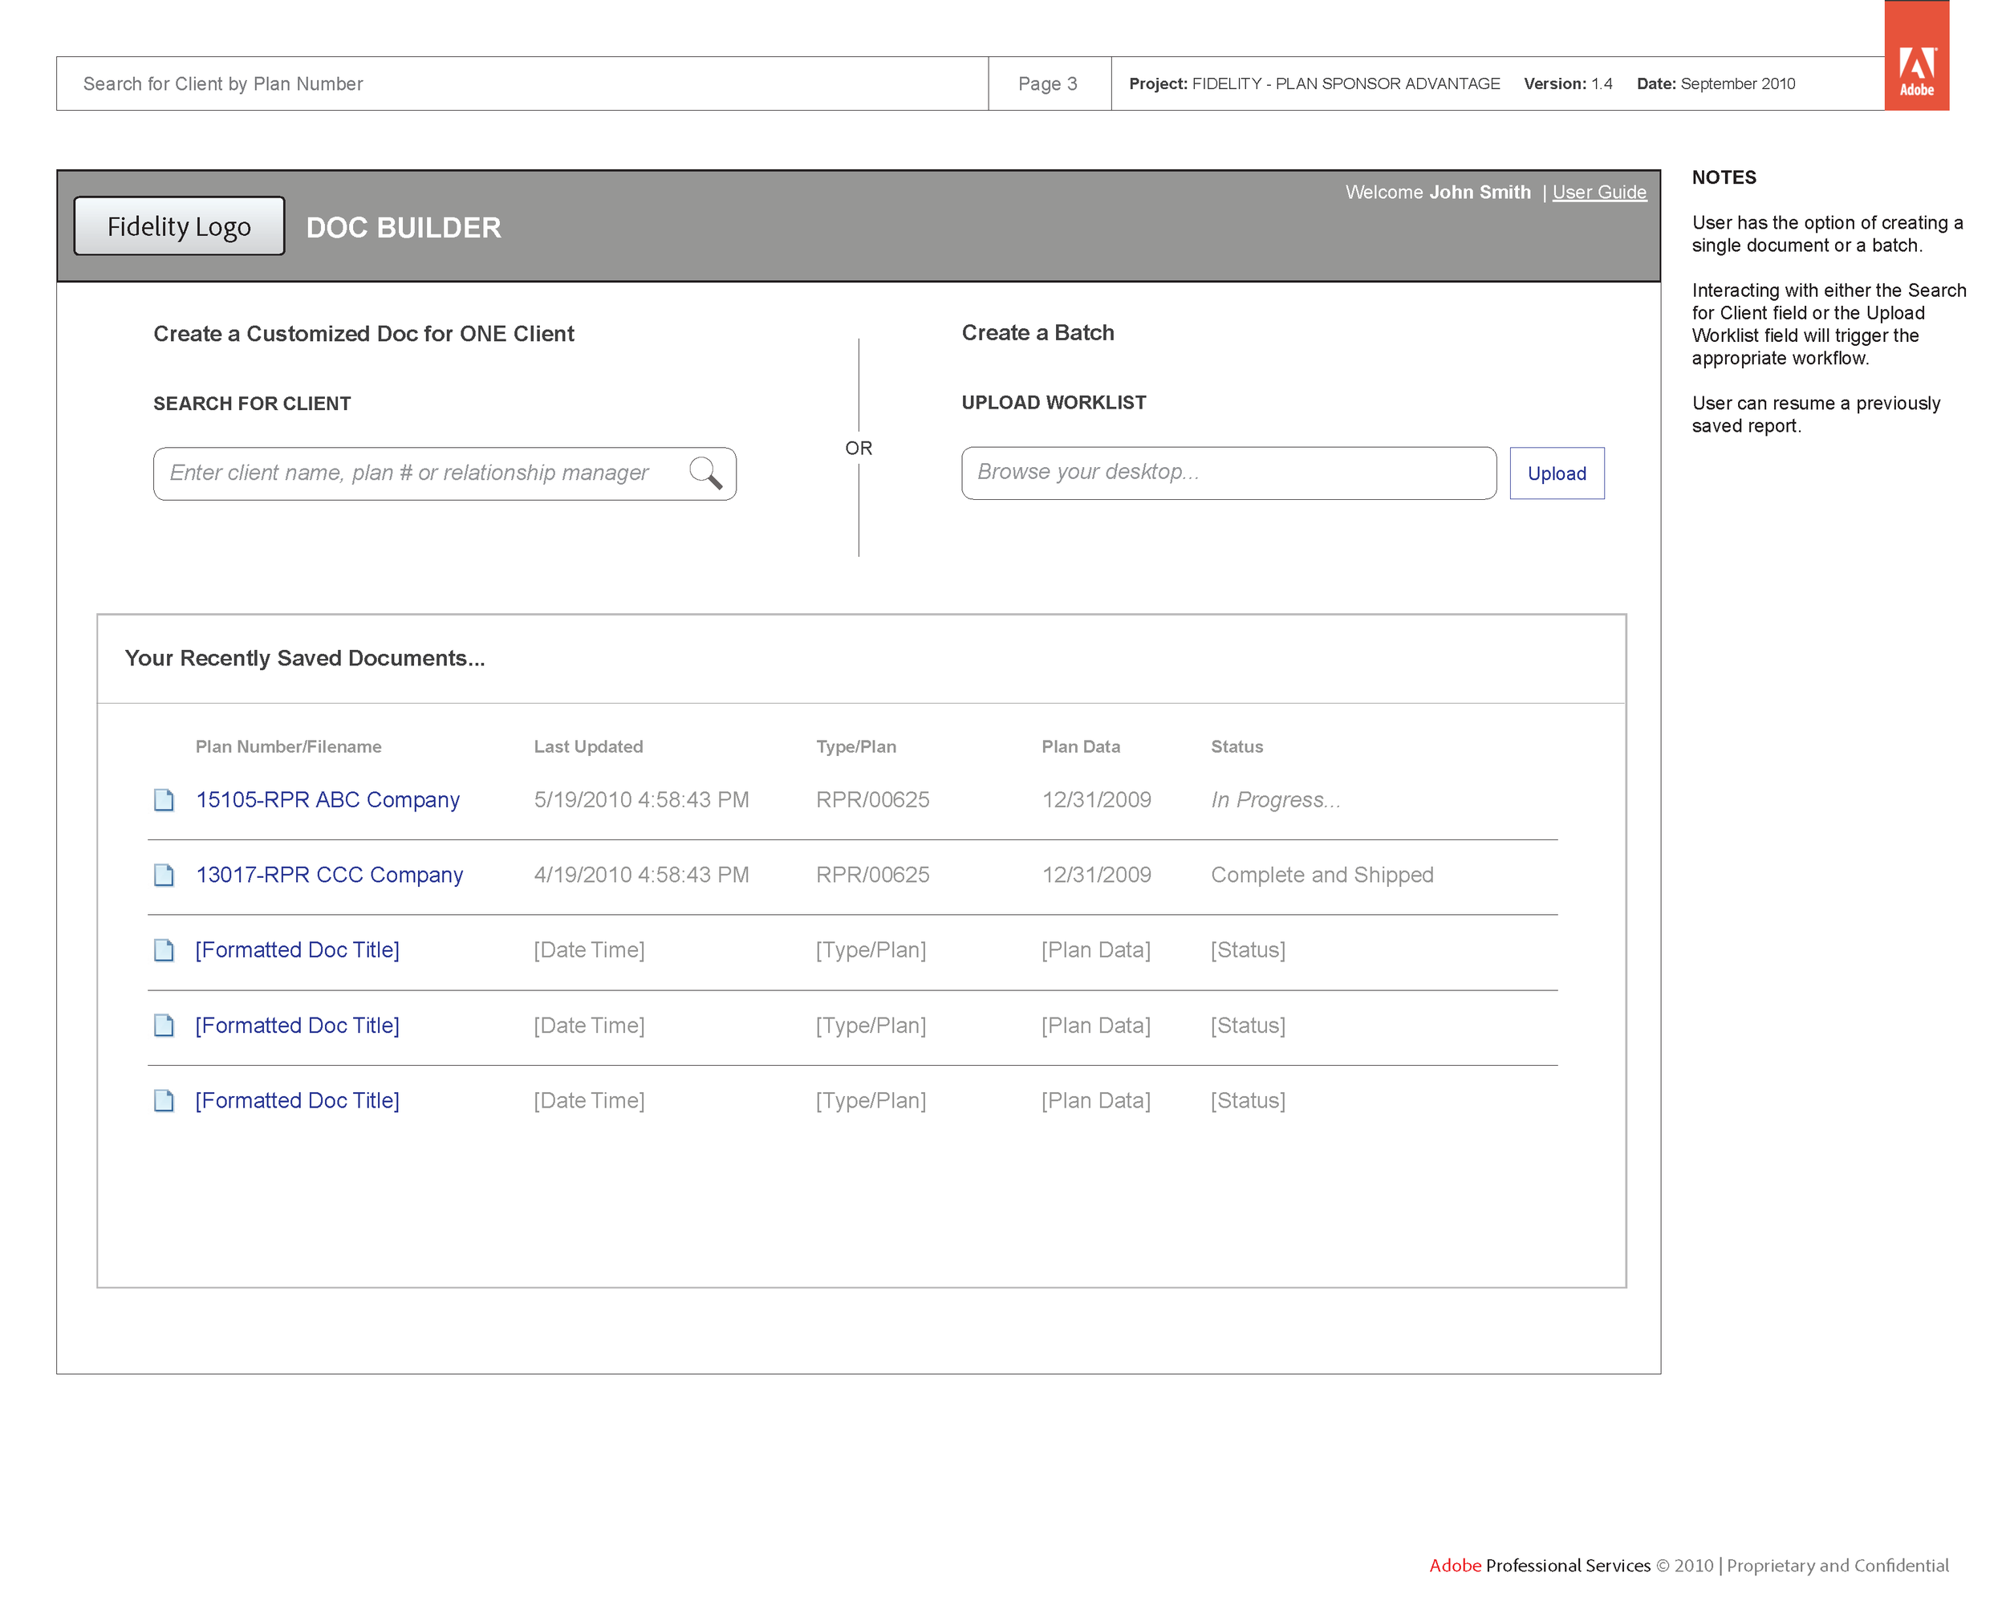Click the DOC BUILDER title
This screenshot has height=1605, width=2006.
(403, 227)
